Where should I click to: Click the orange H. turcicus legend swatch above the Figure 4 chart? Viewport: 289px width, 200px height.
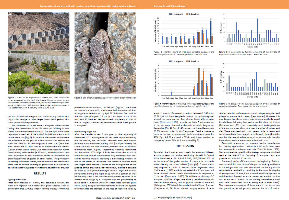(187, 61)
